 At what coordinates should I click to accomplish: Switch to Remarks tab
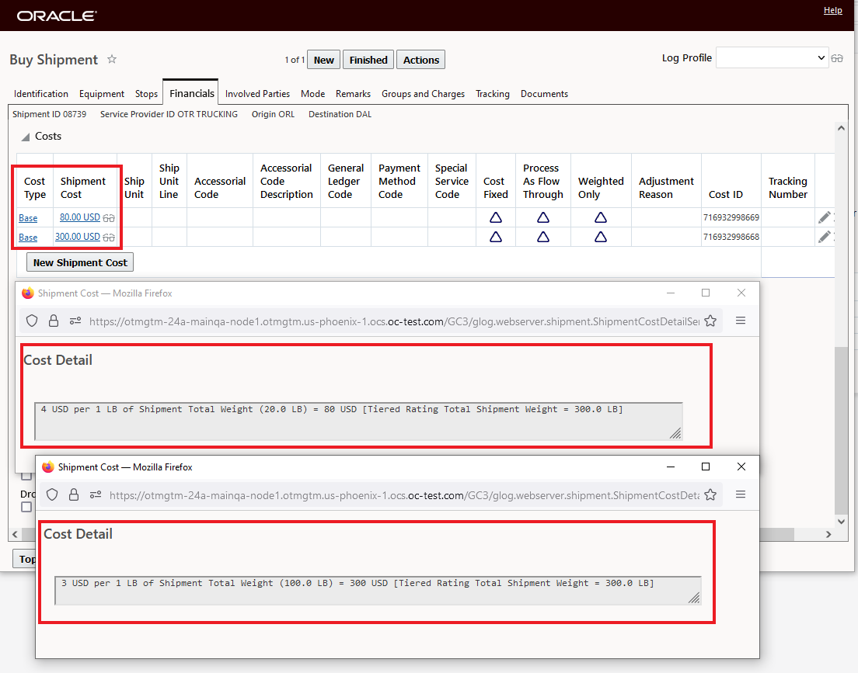(x=353, y=94)
